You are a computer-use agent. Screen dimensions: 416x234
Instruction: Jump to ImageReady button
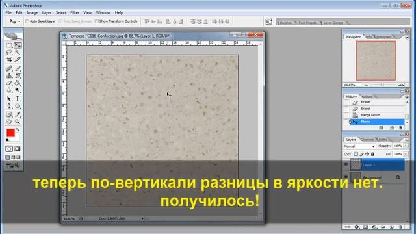coord(13,166)
